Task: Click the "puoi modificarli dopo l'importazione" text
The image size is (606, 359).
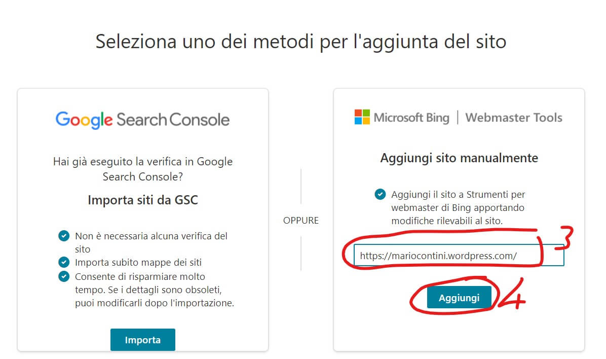Action: coord(154,303)
